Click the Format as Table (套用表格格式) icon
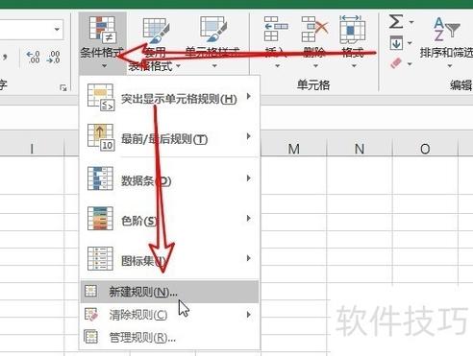This screenshot has height=356, width=473. [156, 30]
